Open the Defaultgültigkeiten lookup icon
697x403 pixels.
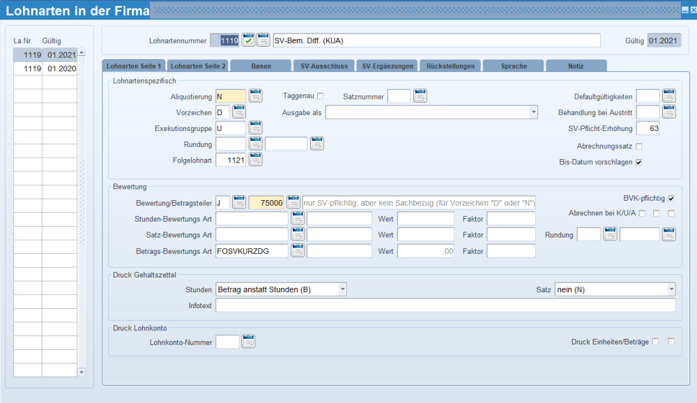[x=668, y=96]
